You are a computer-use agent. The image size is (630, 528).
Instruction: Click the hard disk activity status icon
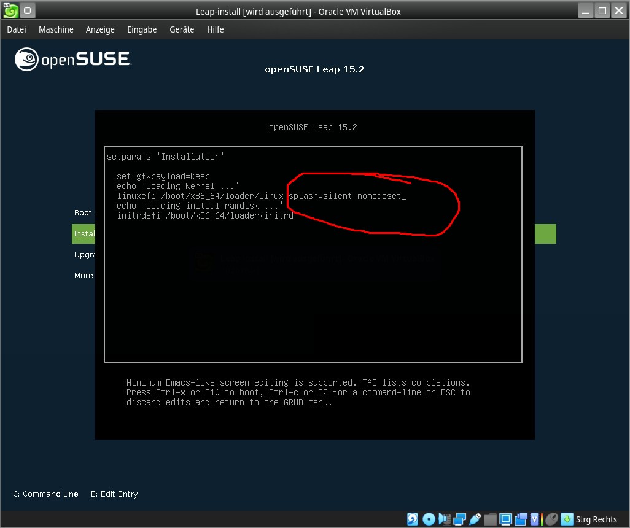pos(413,519)
